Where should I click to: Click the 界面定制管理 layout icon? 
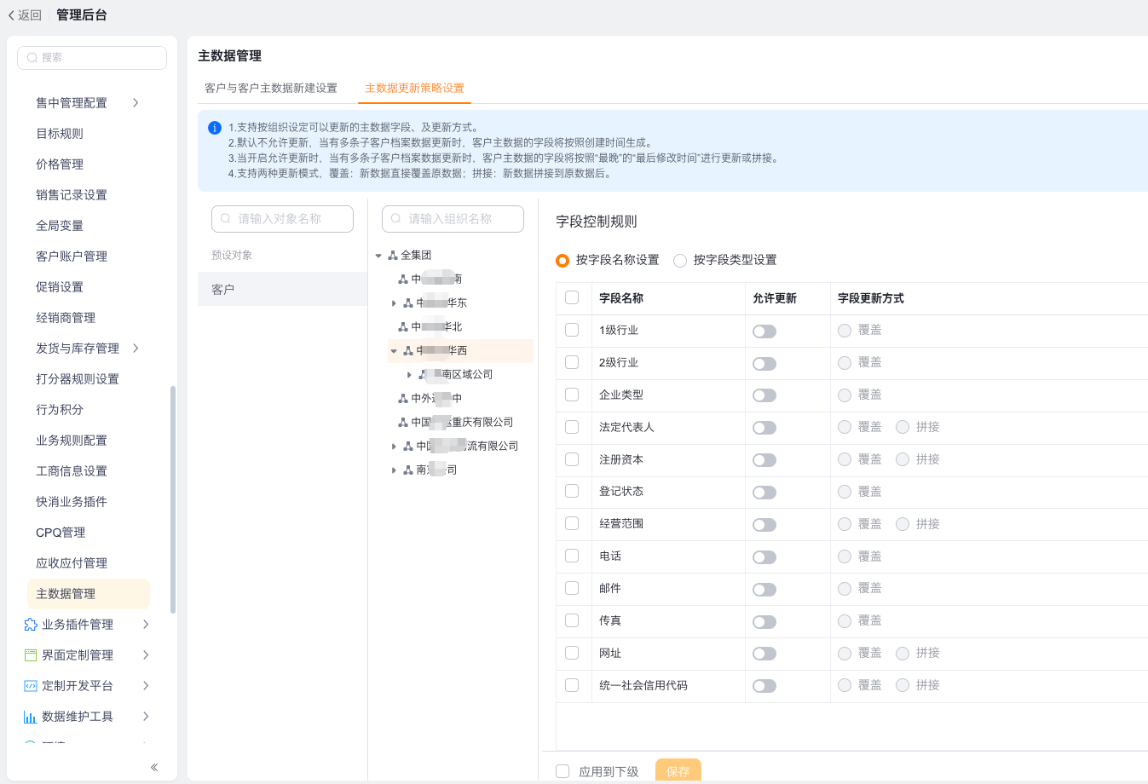(31, 655)
